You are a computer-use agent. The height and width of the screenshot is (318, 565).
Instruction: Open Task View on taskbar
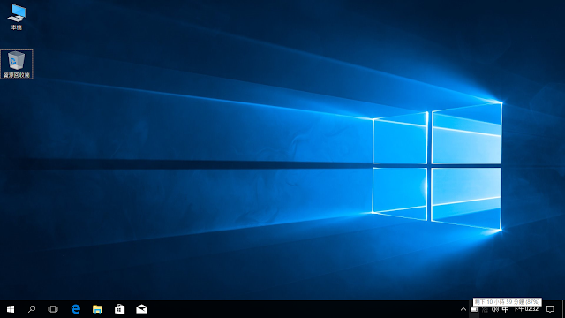[x=53, y=309]
